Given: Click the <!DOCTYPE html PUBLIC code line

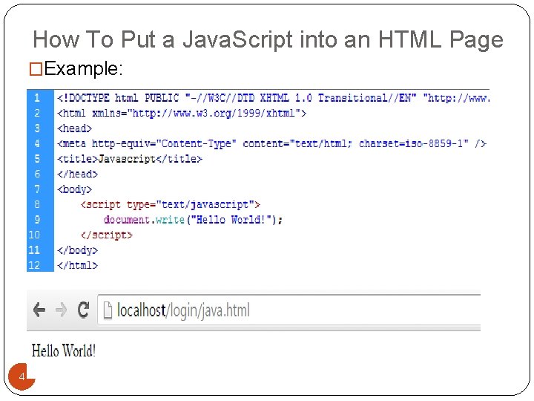Looking at the screenshot, I should pos(274,98).
